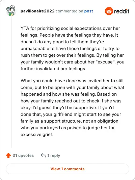Open the "1 reply" label
The width and height of the screenshot is (135, 180).
54,155
